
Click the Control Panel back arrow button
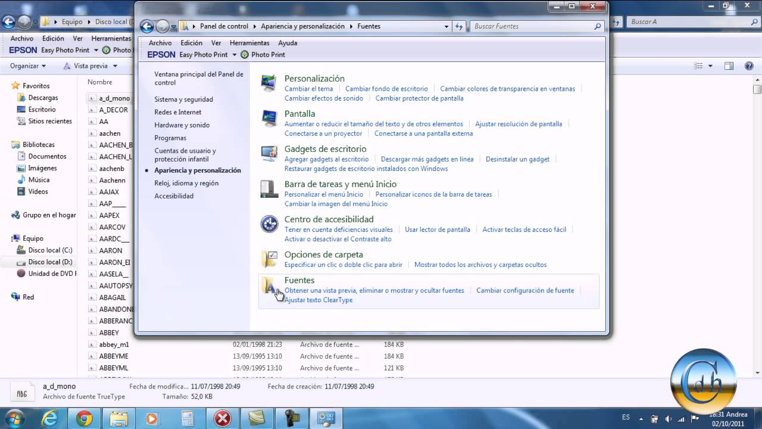tap(146, 26)
